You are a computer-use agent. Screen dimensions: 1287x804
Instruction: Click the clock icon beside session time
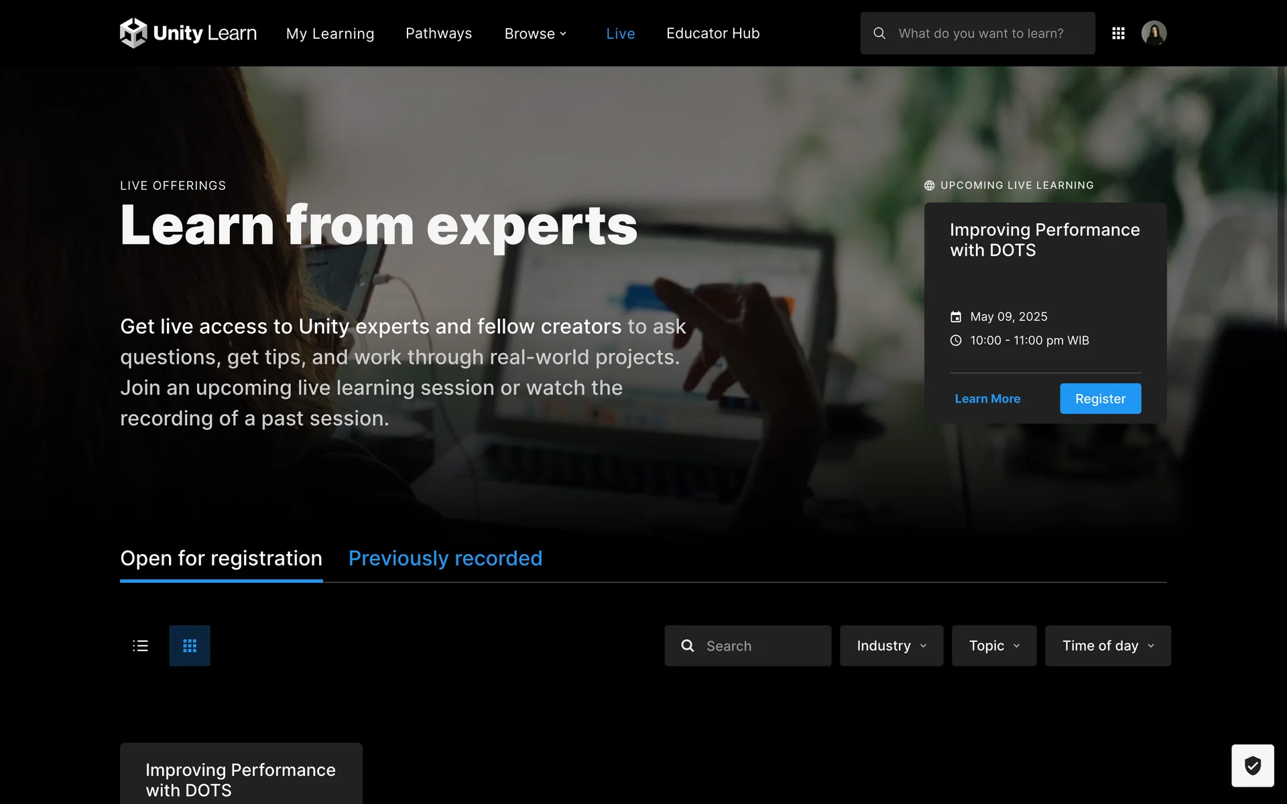[956, 340]
